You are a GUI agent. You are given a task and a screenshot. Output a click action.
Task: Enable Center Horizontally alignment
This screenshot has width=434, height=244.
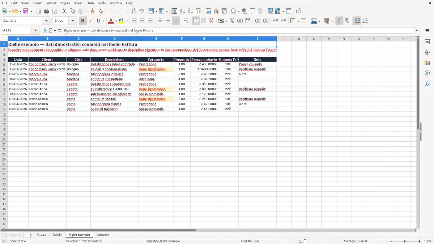(142, 21)
